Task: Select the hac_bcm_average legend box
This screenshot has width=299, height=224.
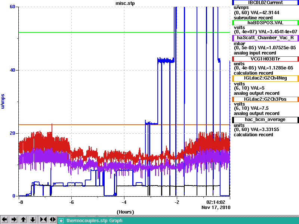Action: (x=265, y=119)
